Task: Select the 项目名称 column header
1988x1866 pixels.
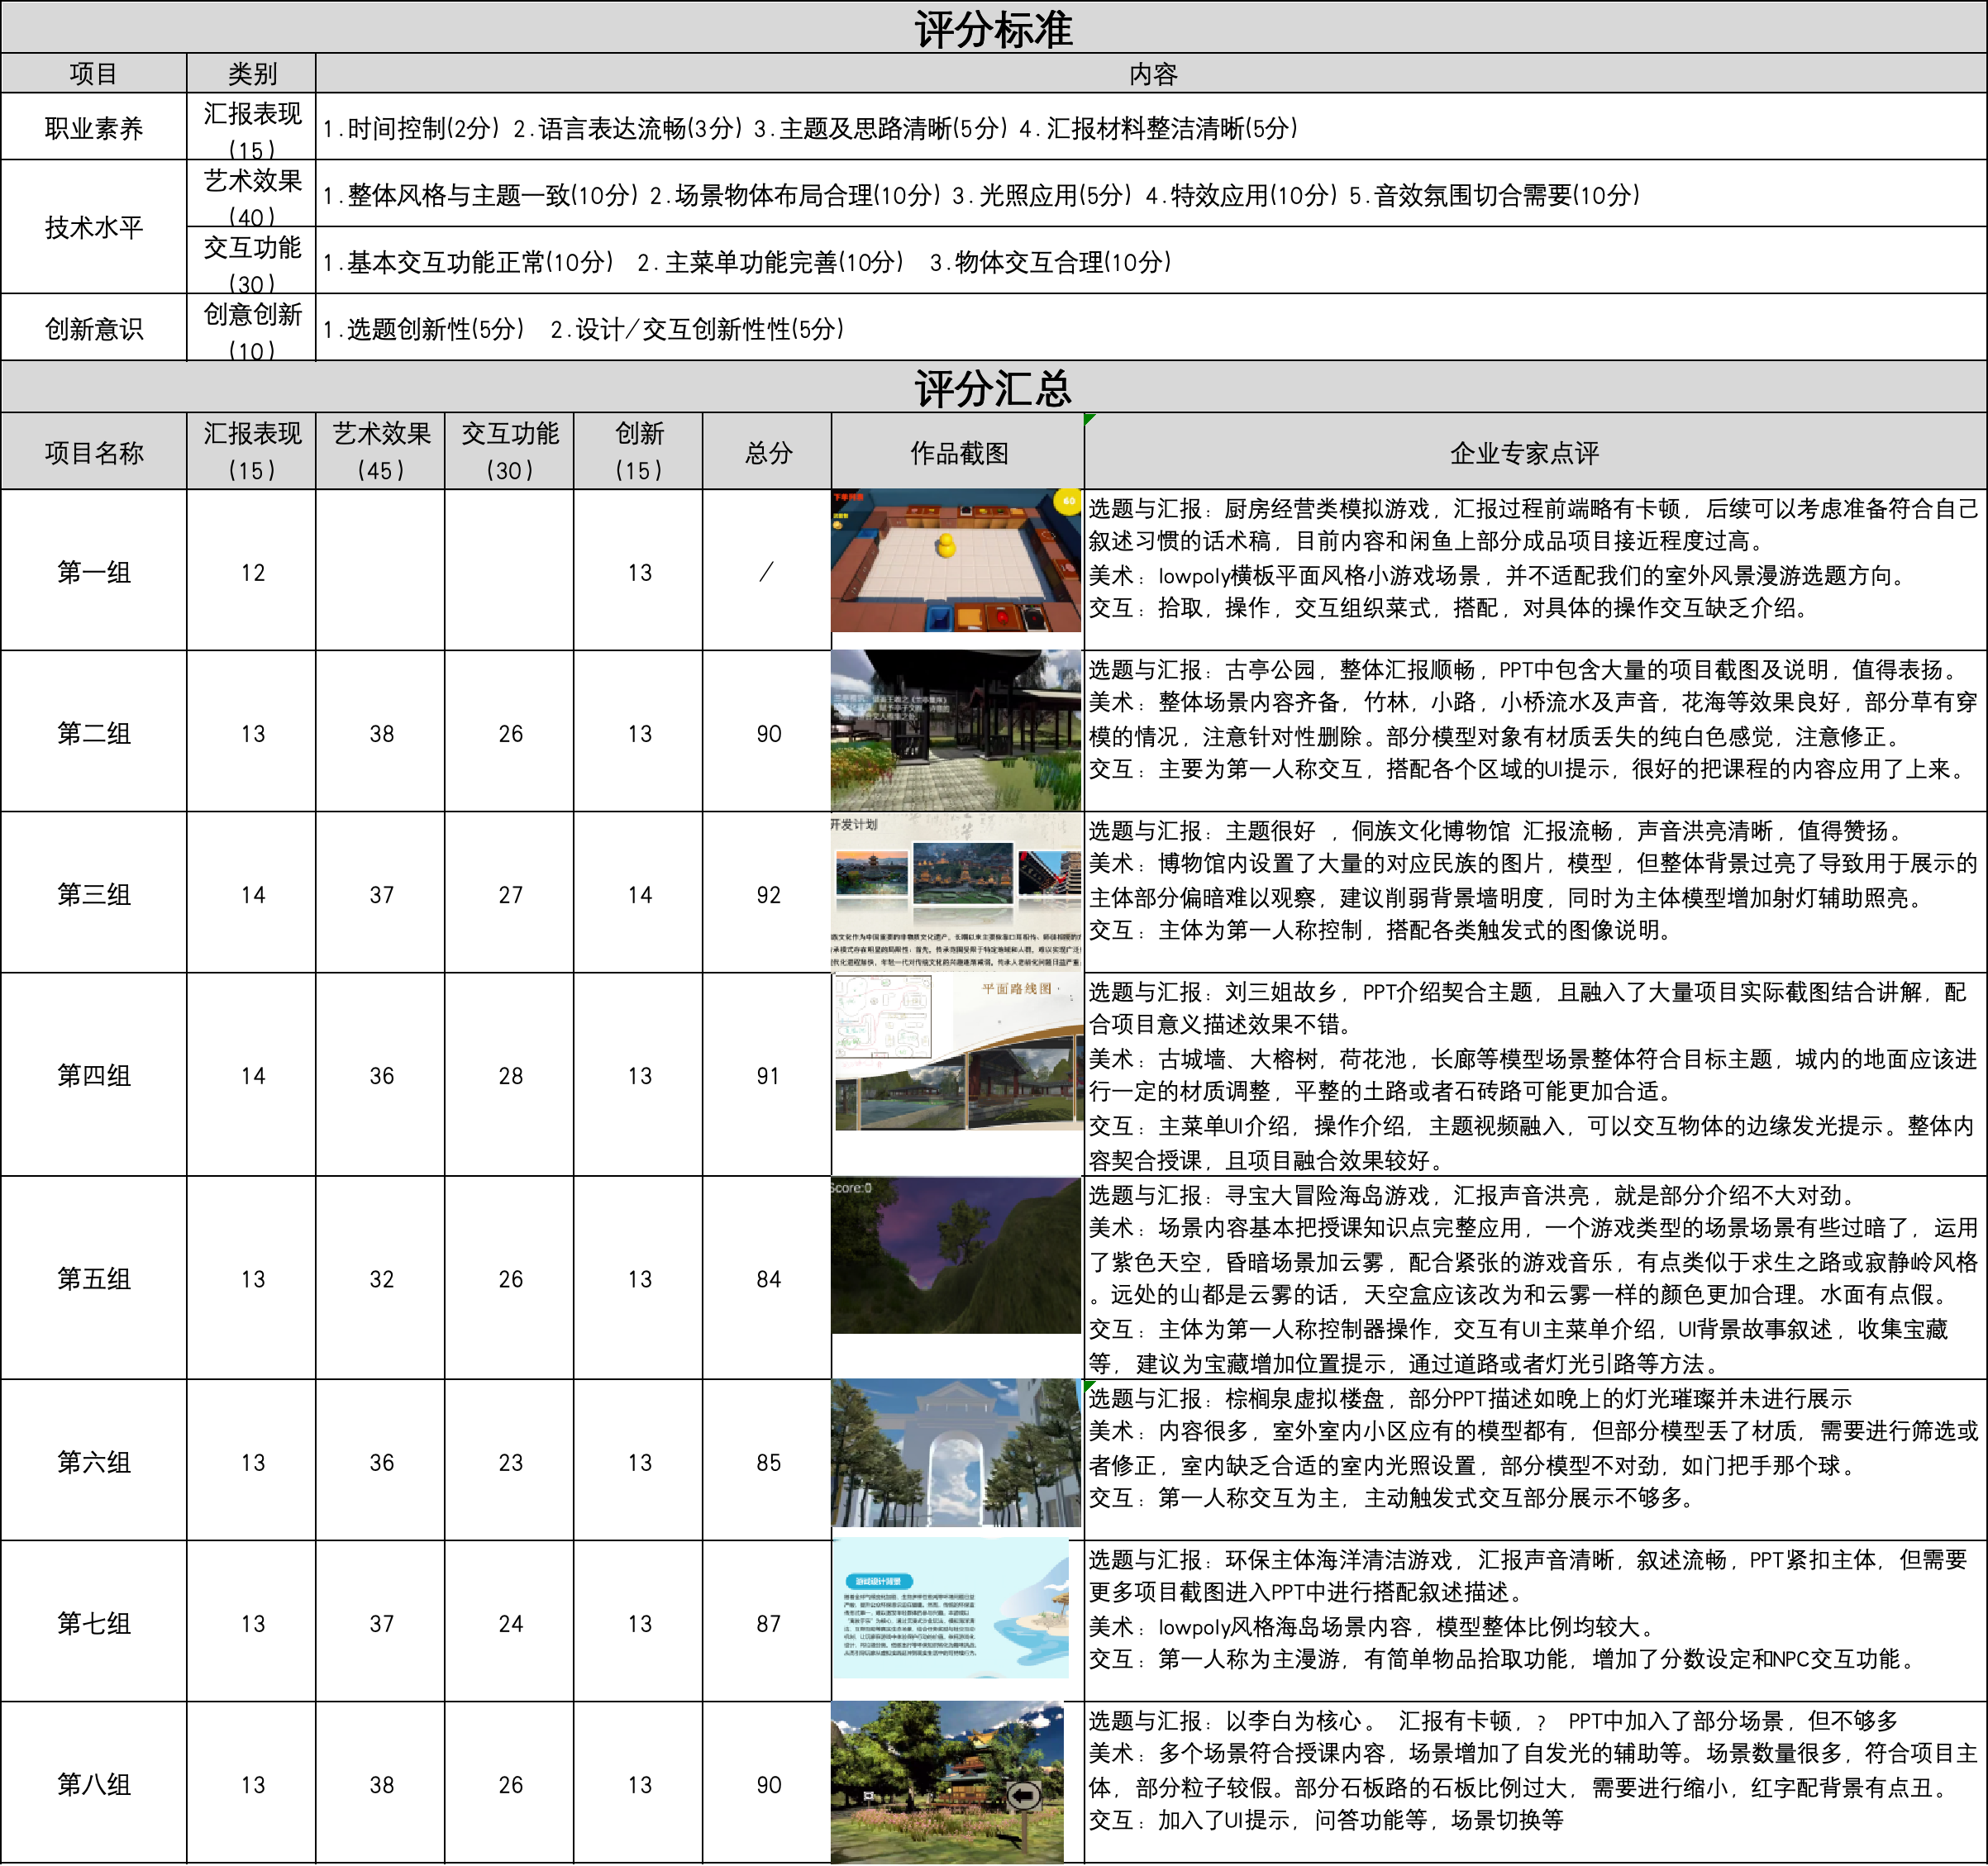Action: 94,451
